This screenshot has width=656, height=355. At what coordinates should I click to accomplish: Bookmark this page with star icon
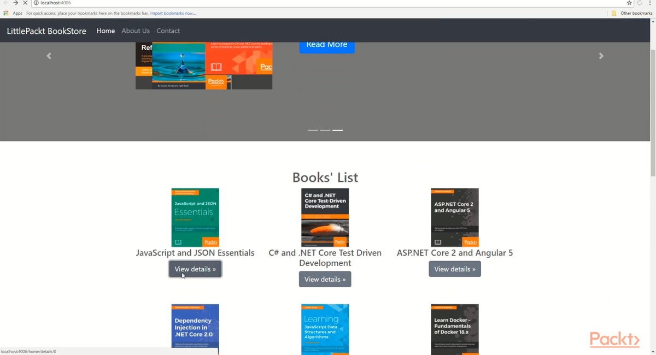click(x=629, y=3)
